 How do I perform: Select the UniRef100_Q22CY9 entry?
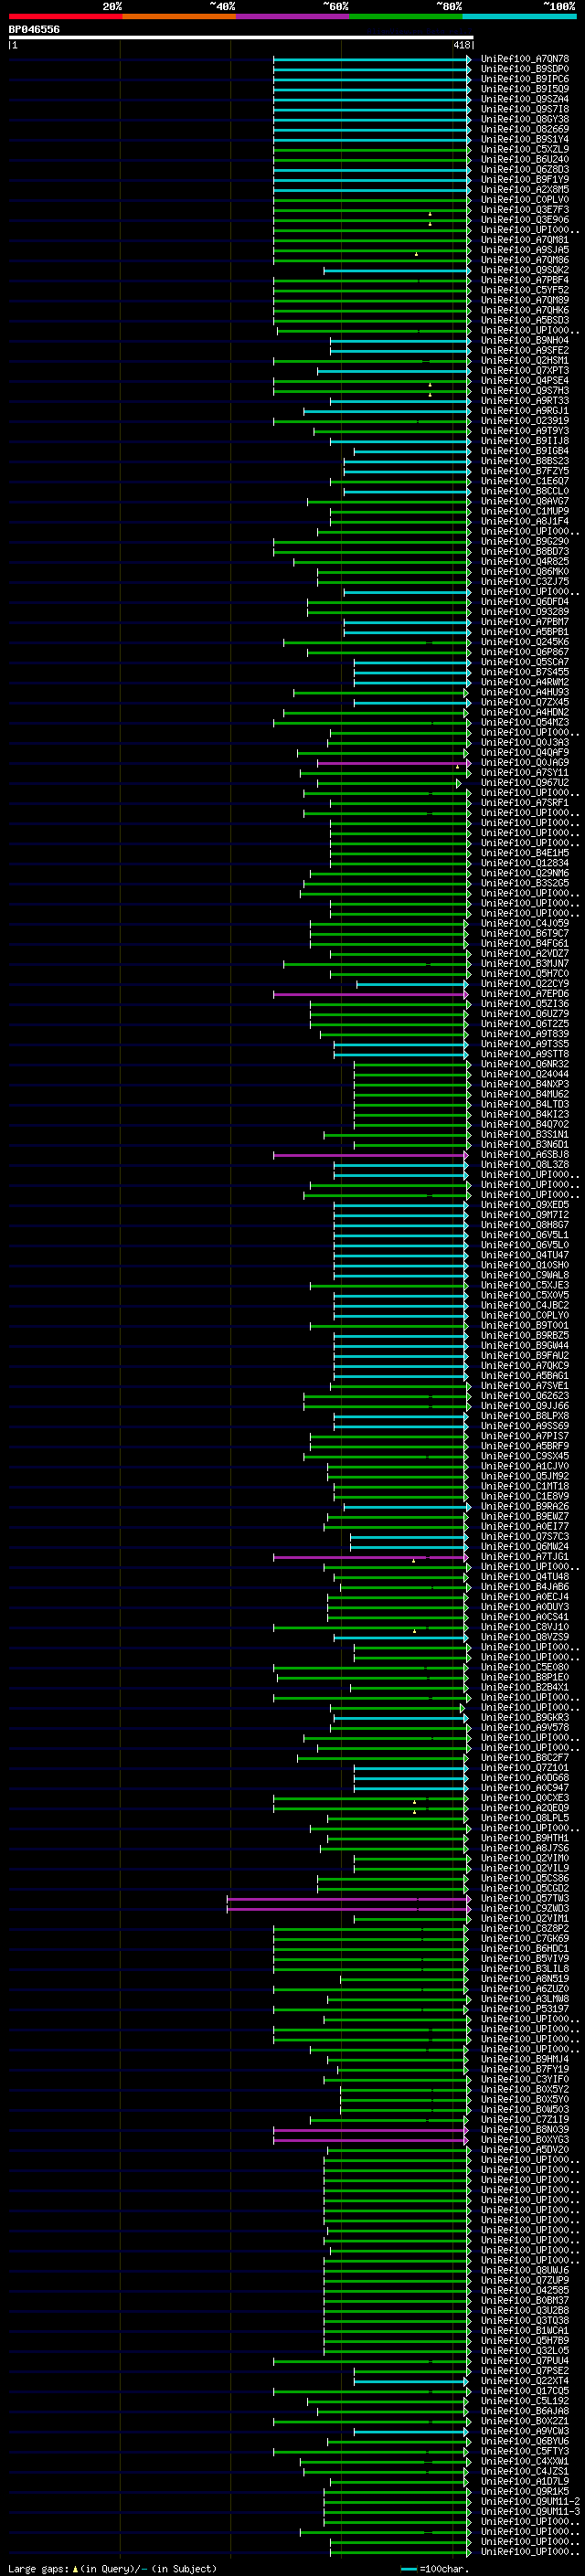pos(525,984)
